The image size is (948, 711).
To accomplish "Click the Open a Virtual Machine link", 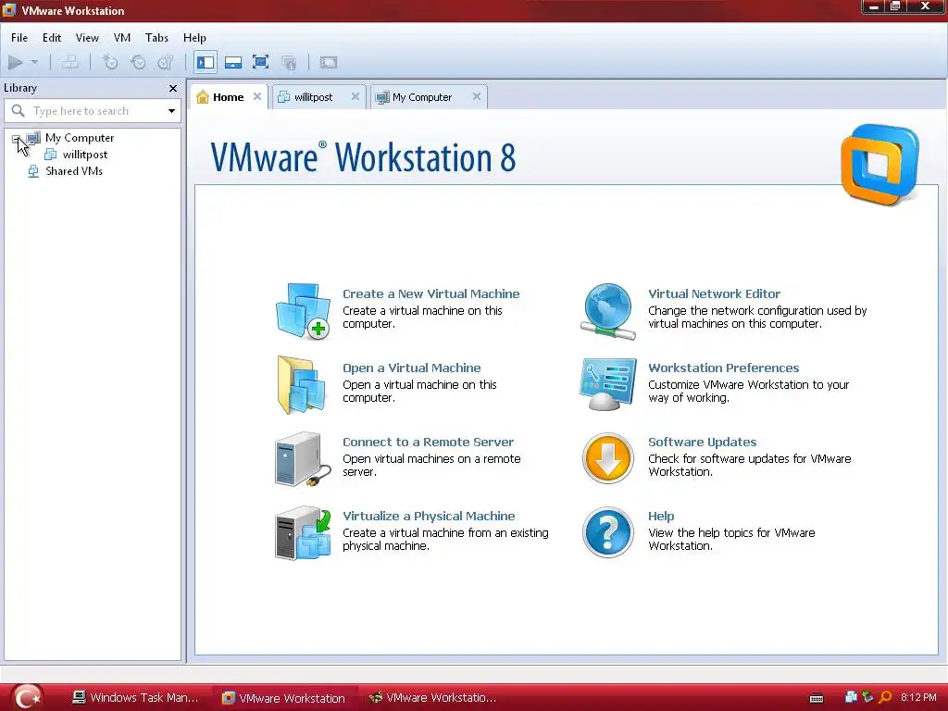I will tap(412, 368).
